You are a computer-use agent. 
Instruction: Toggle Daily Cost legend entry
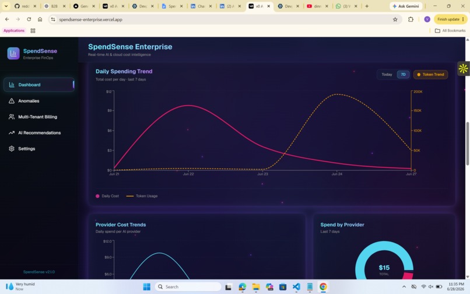[107, 196]
